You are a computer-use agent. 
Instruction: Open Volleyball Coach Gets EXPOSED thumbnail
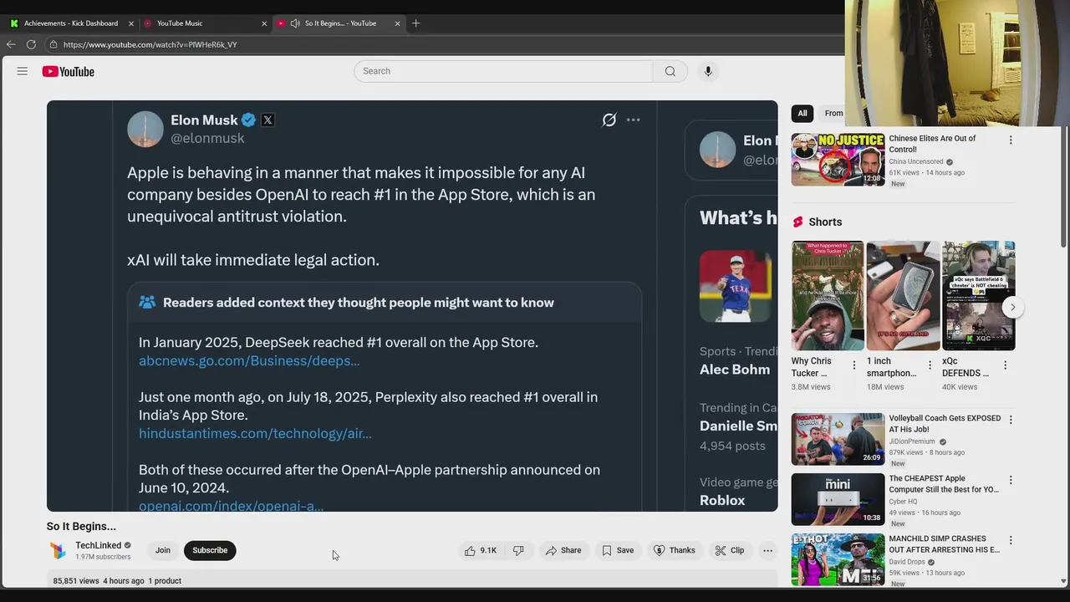coord(838,439)
